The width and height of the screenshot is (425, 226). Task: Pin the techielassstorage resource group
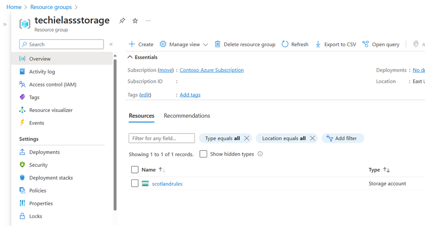(122, 21)
